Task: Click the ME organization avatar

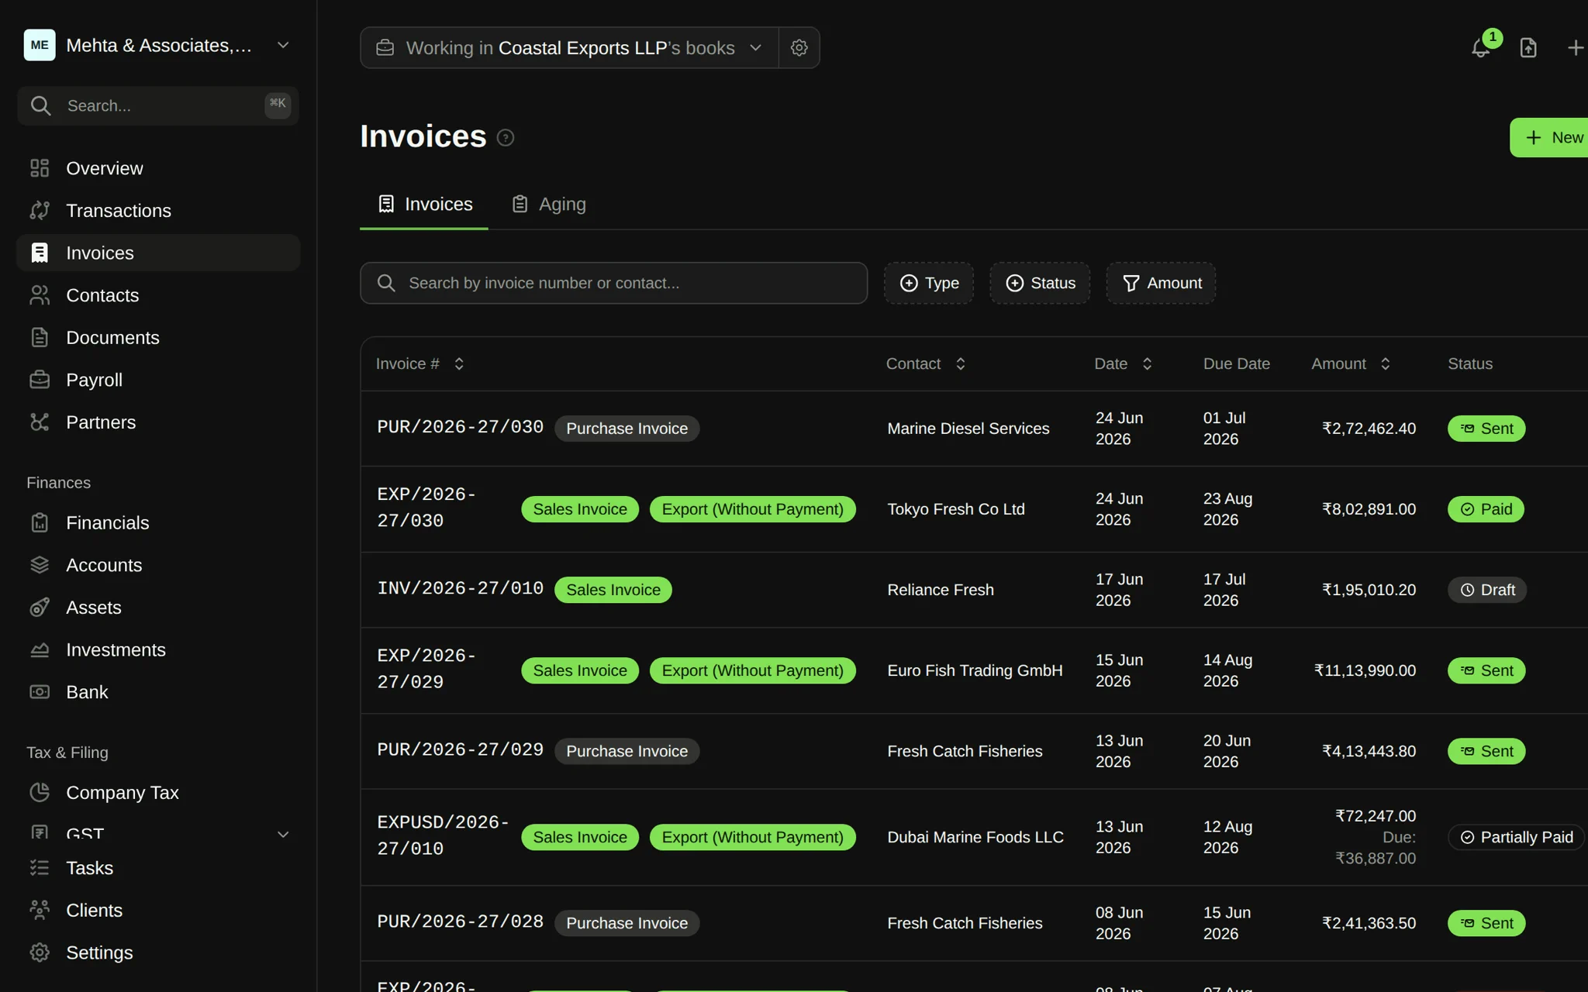Action: coord(40,45)
